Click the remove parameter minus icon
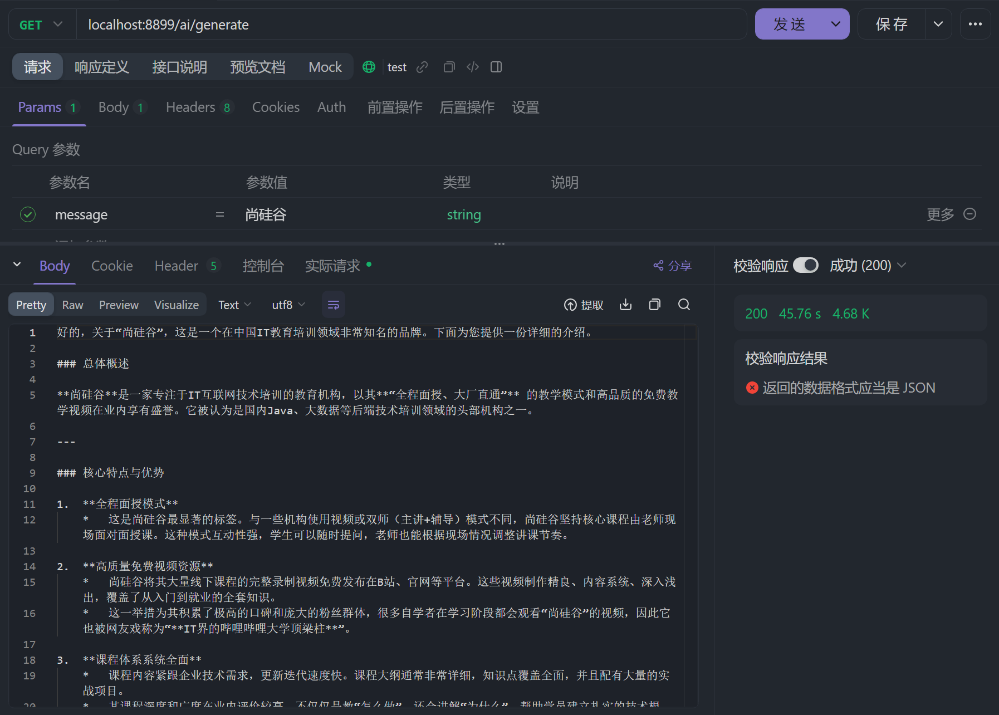 pos(970,214)
